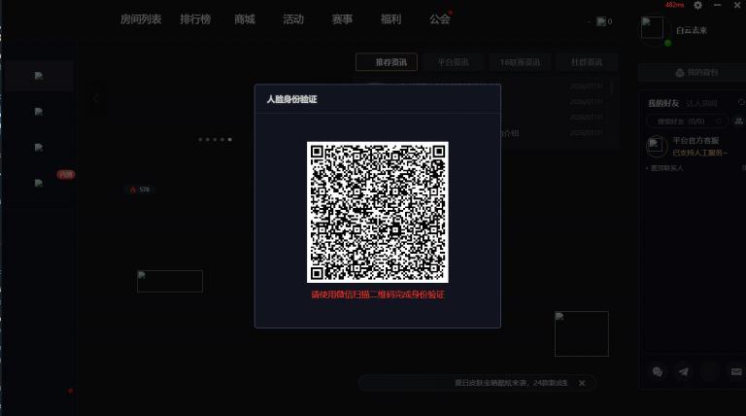This screenshot has width=746, height=416.
Task: Refresh the friends list with the circular arrow icon
Action: tap(741, 102)
